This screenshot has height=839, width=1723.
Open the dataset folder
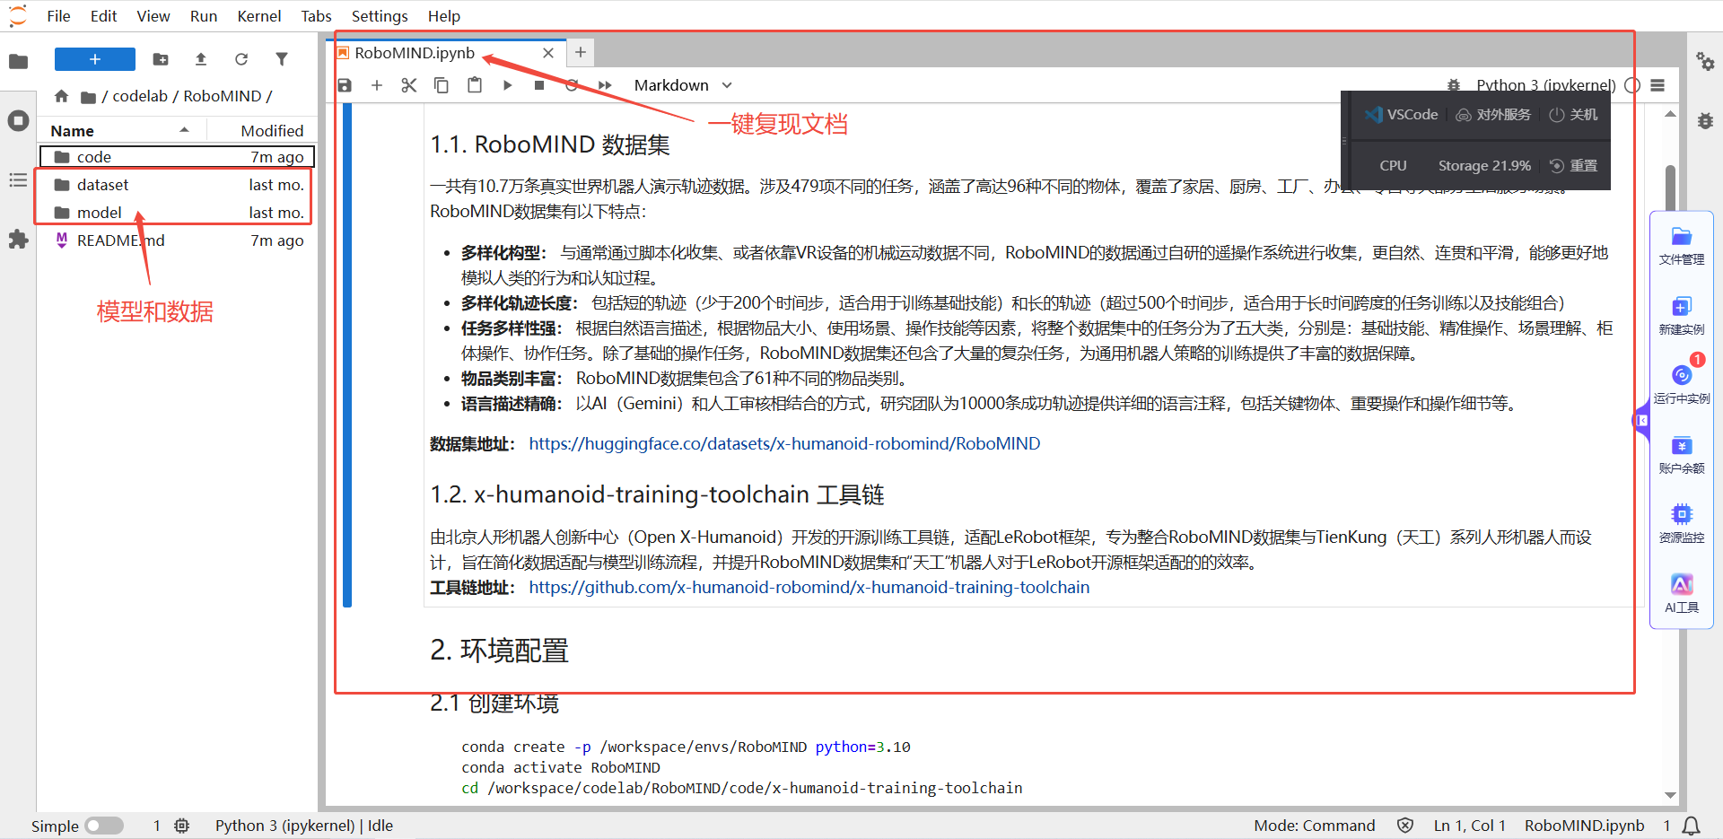pos(101,185)
